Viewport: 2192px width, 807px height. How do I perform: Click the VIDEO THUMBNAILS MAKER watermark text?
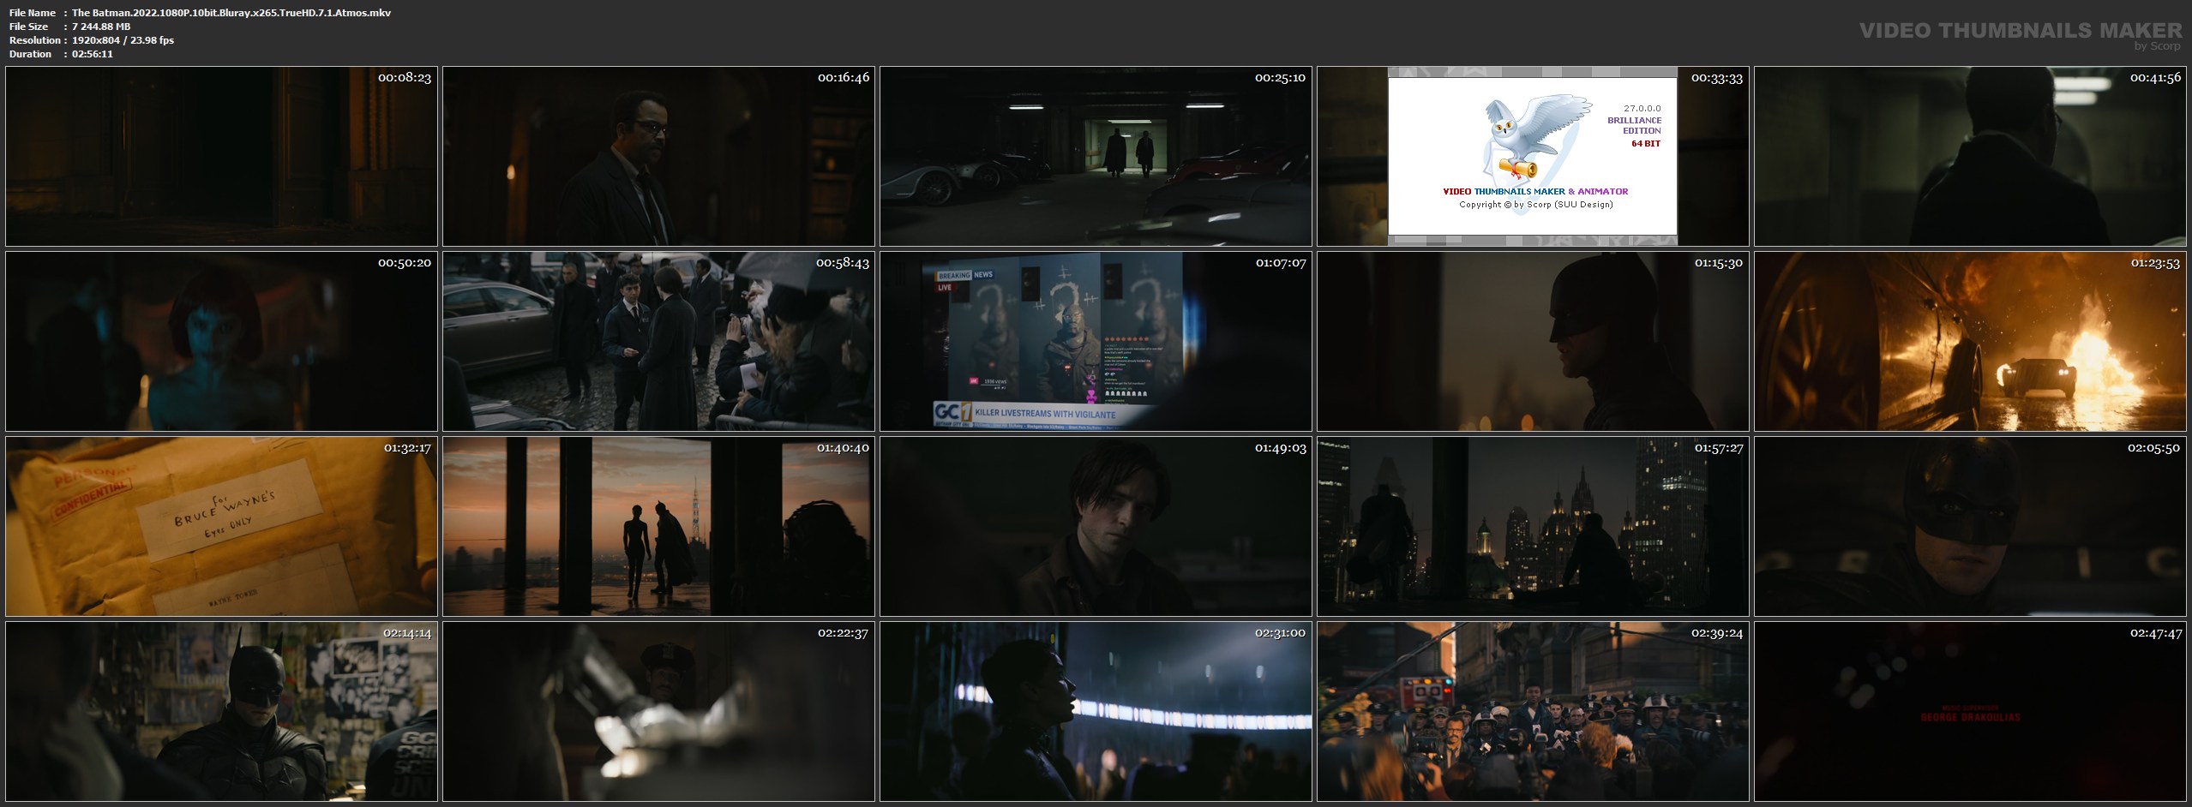tap(2020, 31)
